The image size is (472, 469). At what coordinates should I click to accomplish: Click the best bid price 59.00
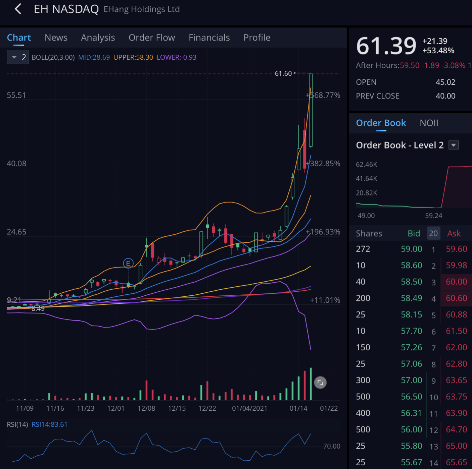(411, 249)
